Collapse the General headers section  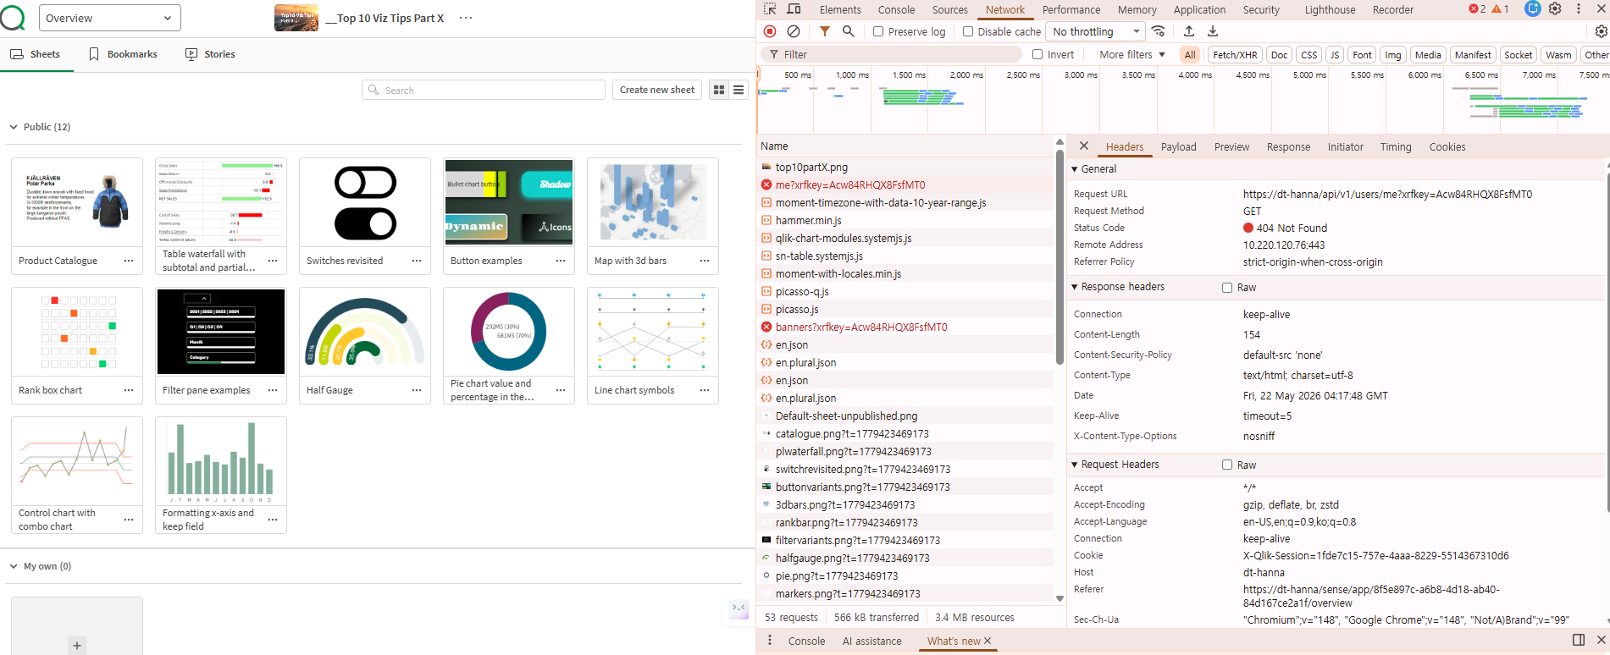(x=1075, y=169)
